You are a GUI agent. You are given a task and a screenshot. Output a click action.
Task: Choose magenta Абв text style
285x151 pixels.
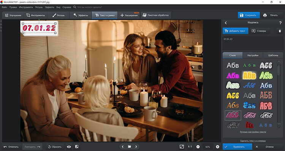tap(233, 75)
